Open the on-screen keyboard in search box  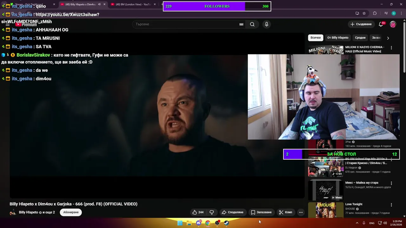(241, 24)
